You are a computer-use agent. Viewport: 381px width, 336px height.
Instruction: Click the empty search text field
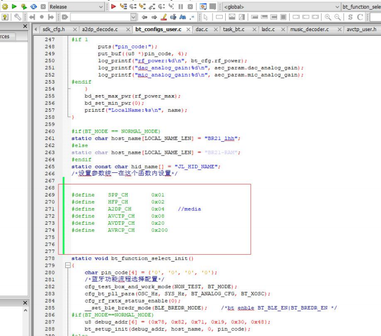point(100,17)
